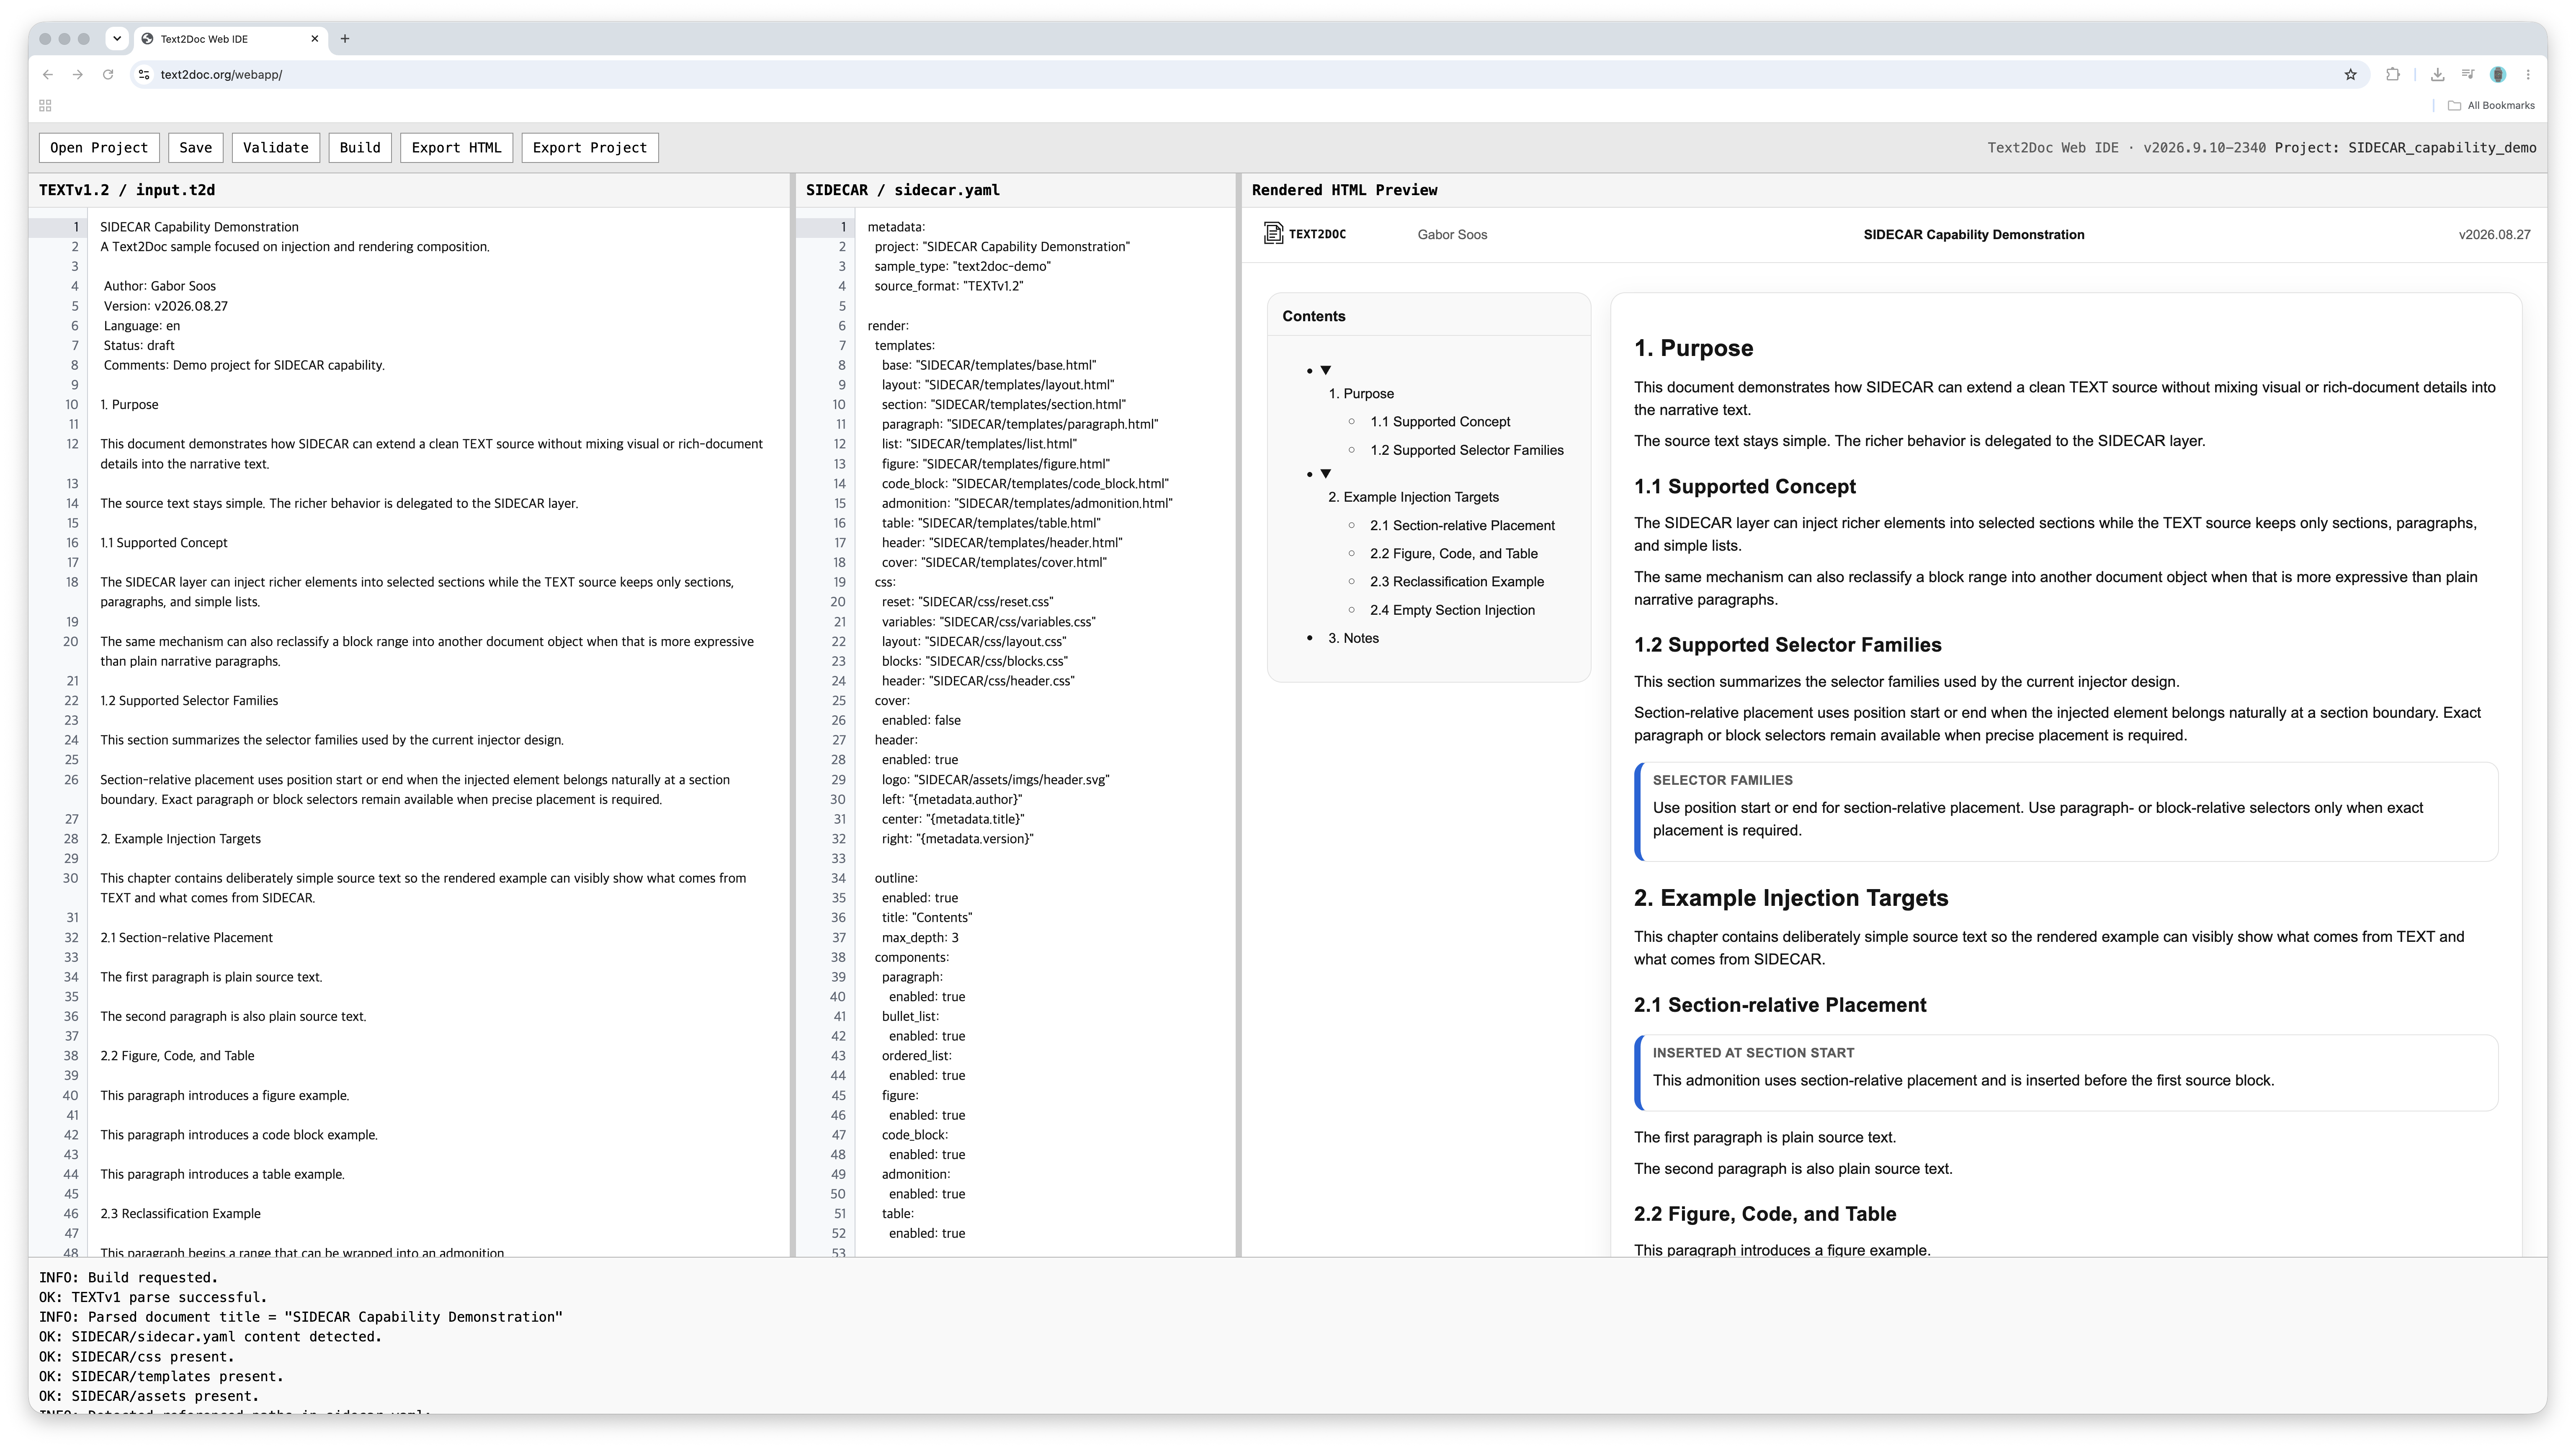Click the Export HTML button
Screen dimensions: 2576x1449
[x=457, y=148]
